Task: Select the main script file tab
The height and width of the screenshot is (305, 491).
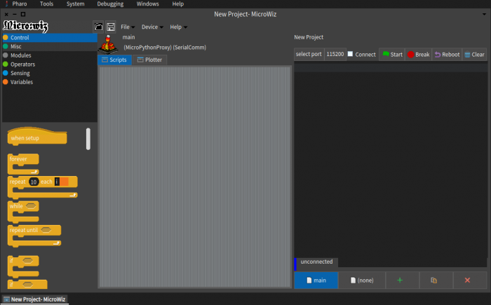Action: click(x=316, y=280)
